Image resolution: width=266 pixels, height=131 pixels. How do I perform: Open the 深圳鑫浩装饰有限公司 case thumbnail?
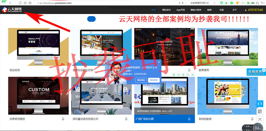click(101, 96)
